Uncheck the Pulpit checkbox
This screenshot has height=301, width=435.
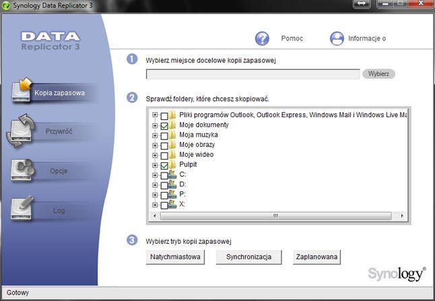[x=164, y=166]
